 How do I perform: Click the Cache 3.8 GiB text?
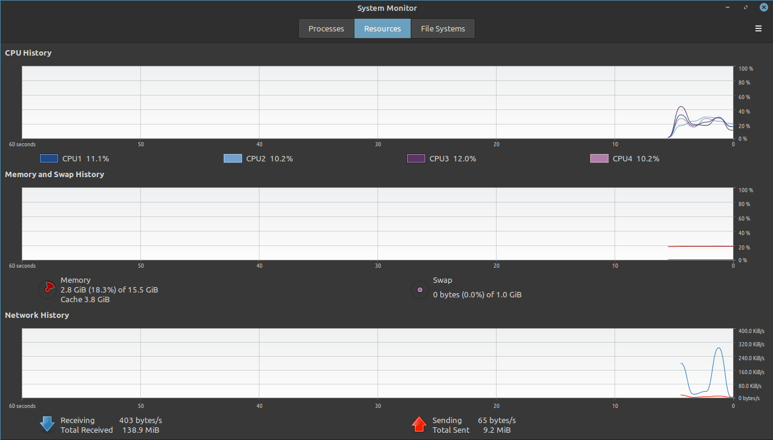point(85,299)
